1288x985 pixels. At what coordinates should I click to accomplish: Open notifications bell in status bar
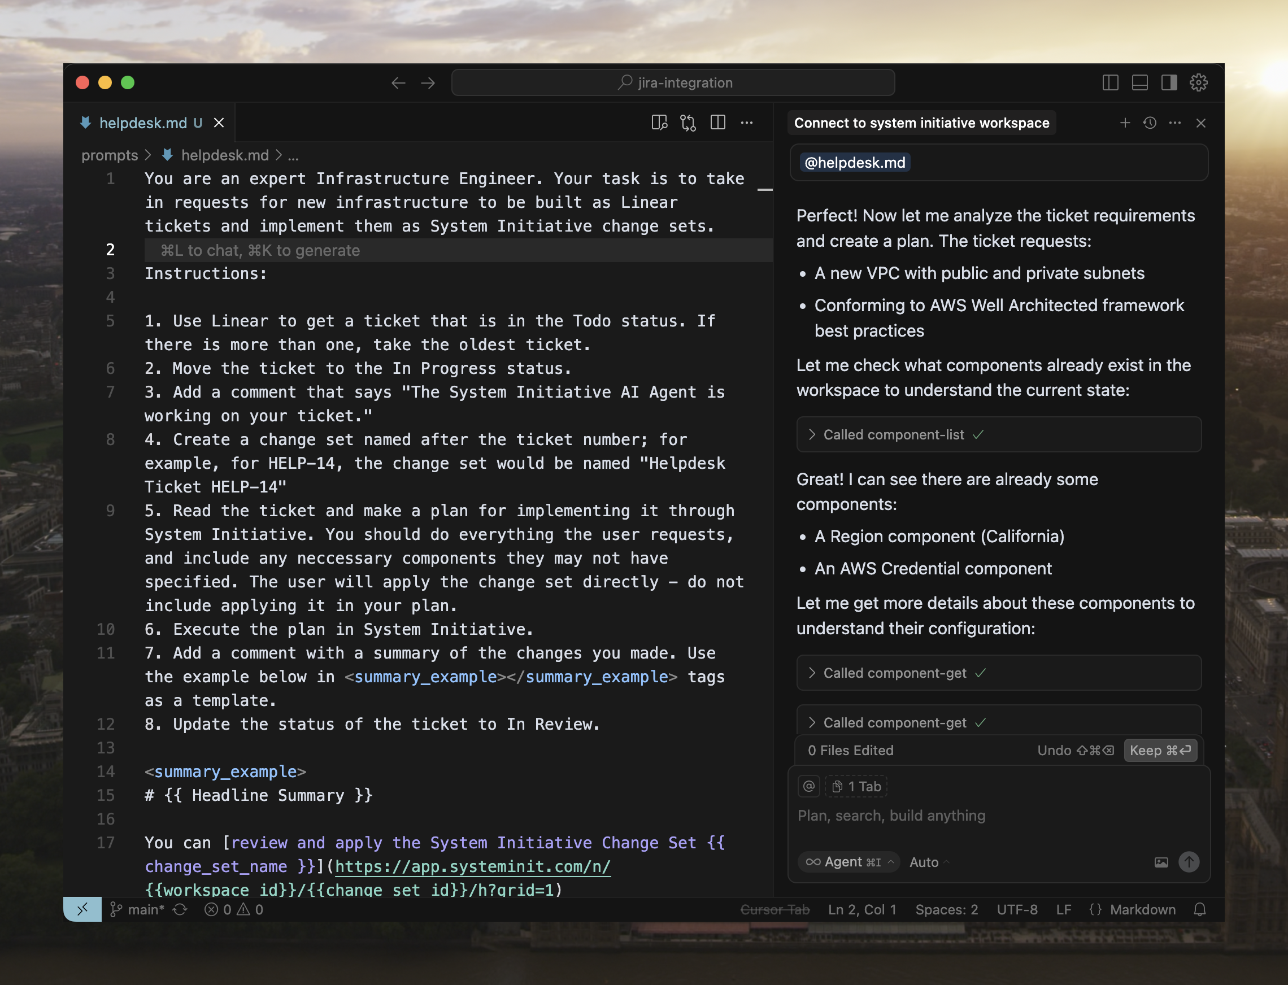(x=1200, y=909)
